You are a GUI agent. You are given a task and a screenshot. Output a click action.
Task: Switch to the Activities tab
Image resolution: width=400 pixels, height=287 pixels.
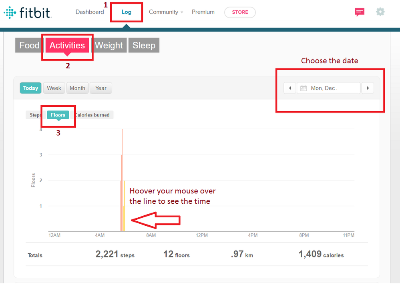67,45
